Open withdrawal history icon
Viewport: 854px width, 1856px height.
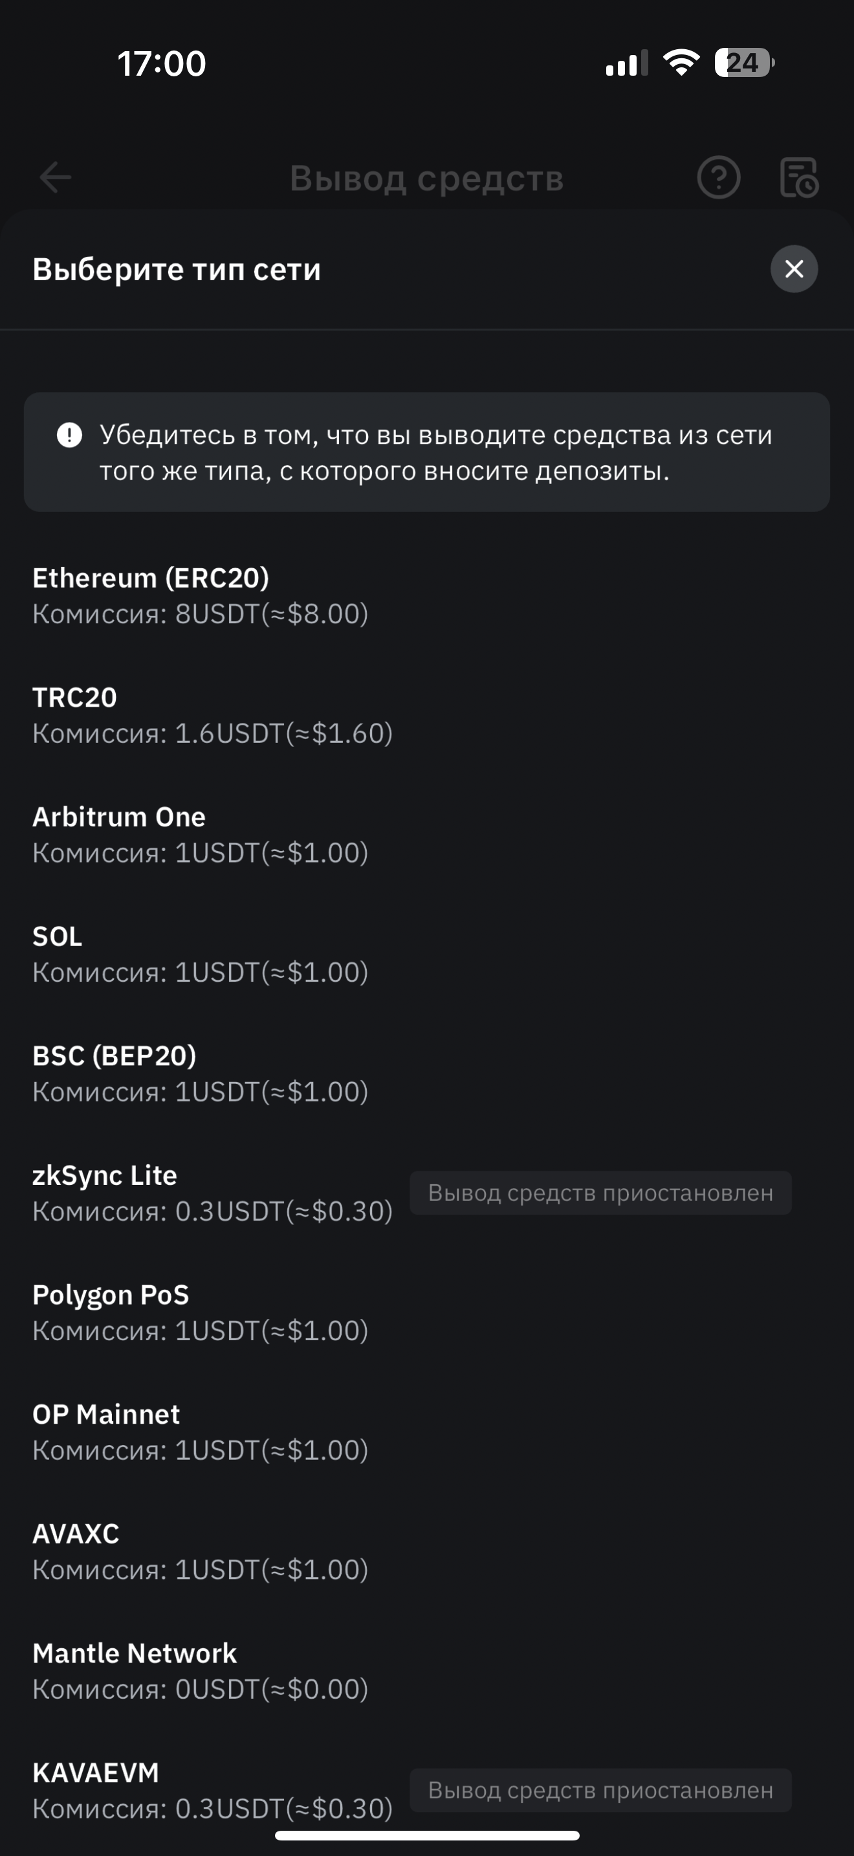point(798,177)
